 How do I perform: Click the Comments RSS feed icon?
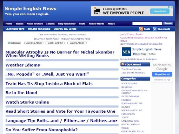[x=154, y=29]
